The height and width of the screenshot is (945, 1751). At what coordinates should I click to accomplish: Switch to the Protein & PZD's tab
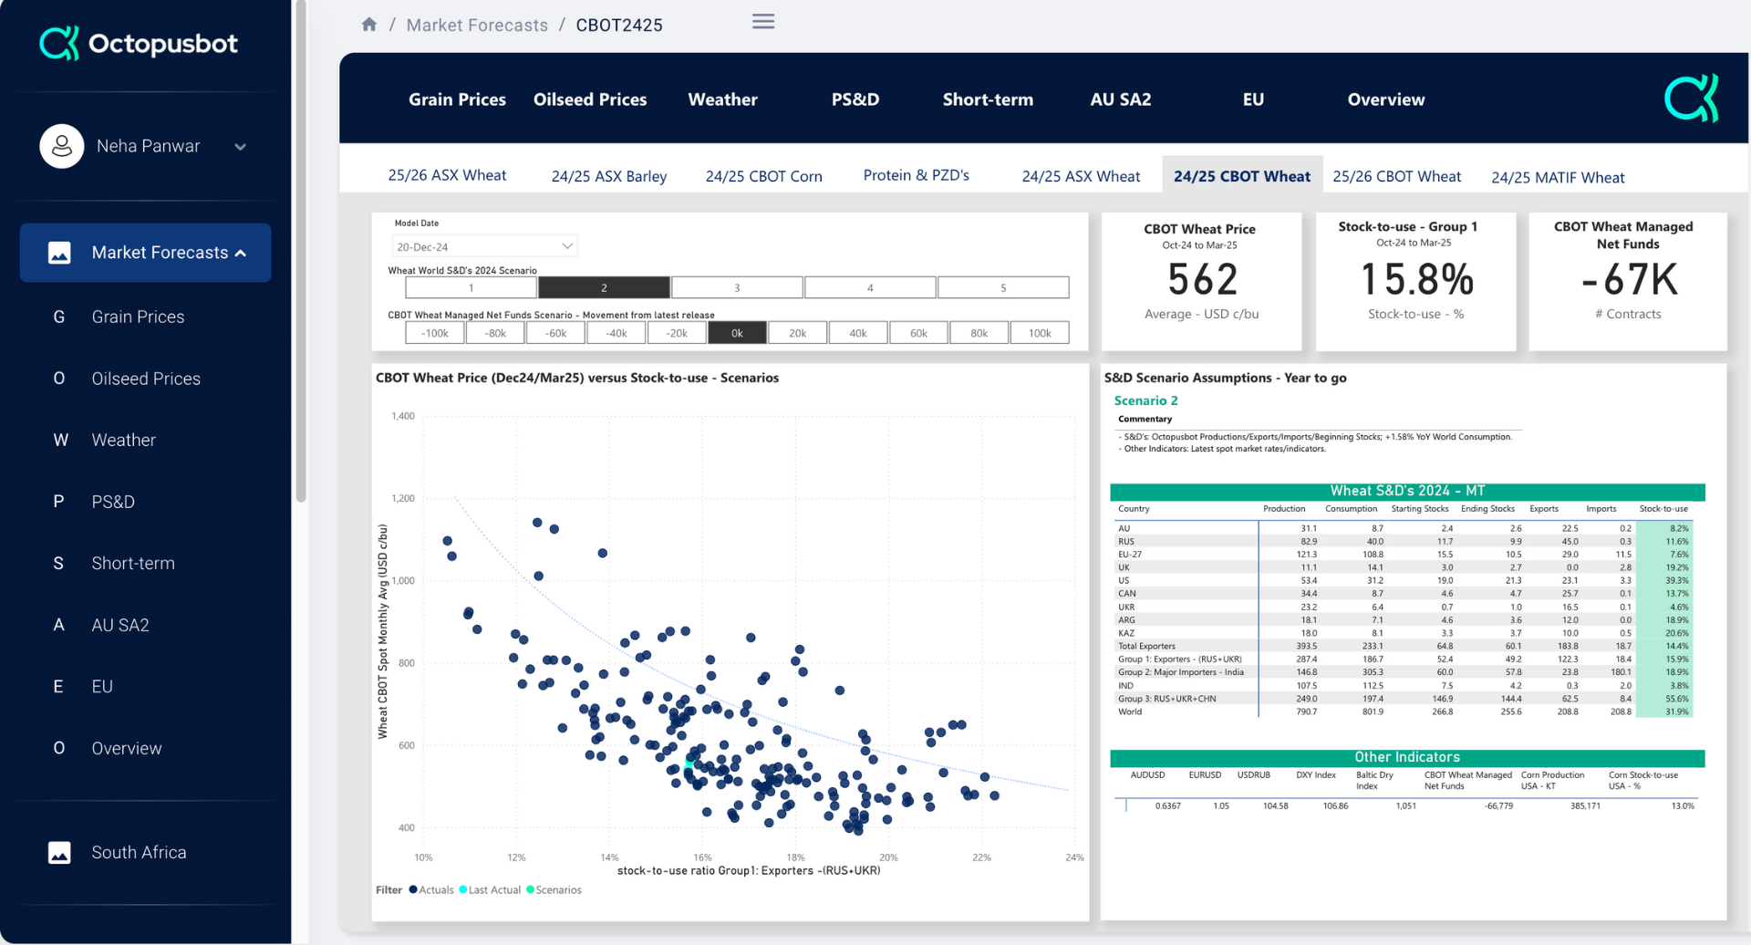pos(917,175)
